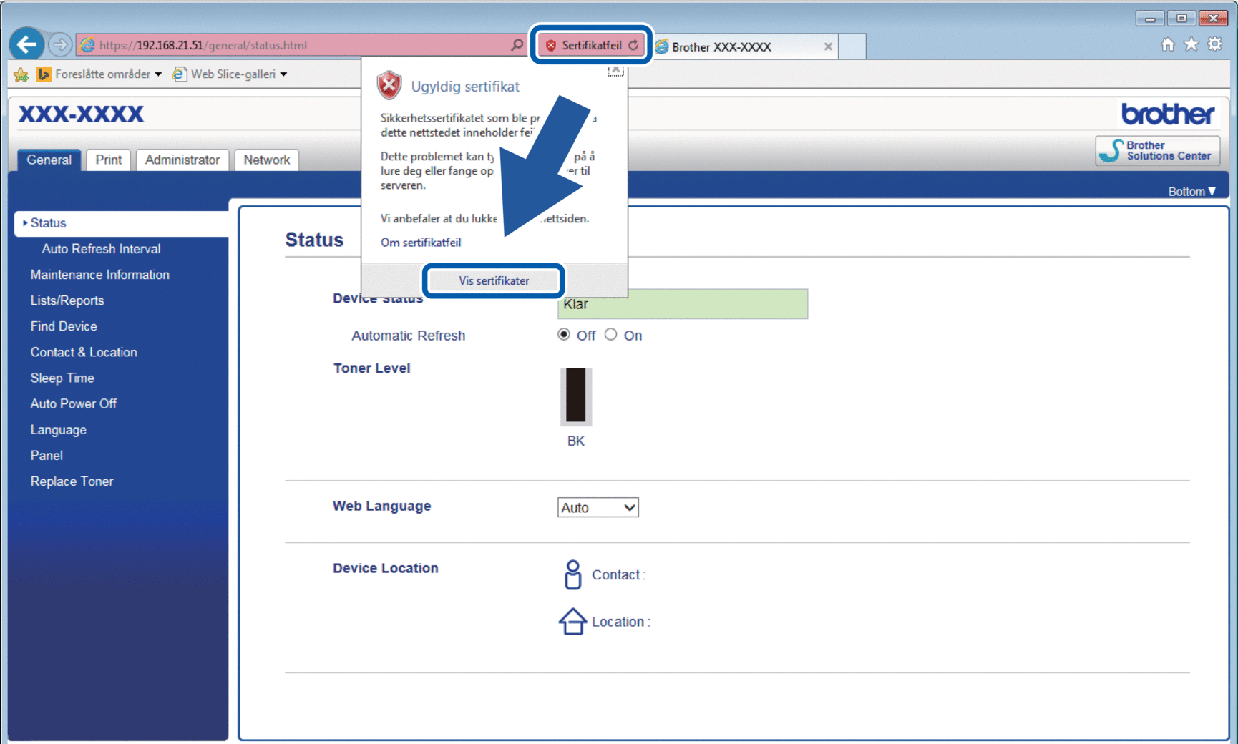Click the Vis sertifikater button
This screenshot has height=744, width=1238.
click(494, 280)
